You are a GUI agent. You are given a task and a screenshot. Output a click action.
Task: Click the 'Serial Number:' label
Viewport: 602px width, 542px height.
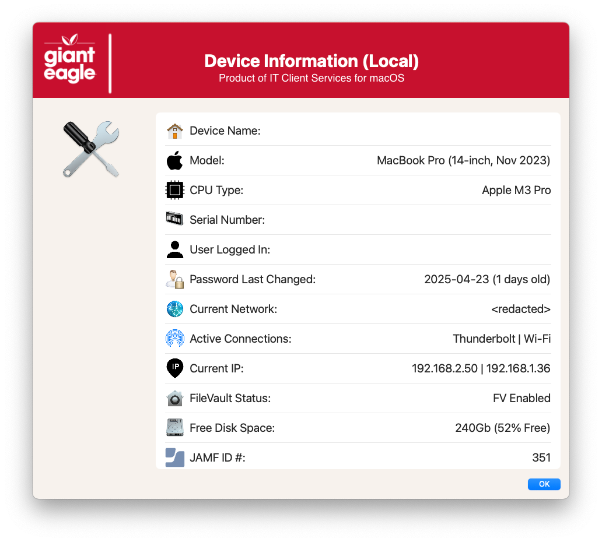tap(228, 220)
